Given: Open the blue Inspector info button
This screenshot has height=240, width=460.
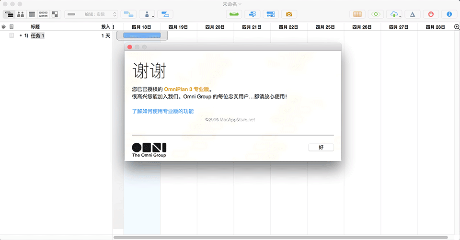Looking at the screenshot, I should pos(449,14).
